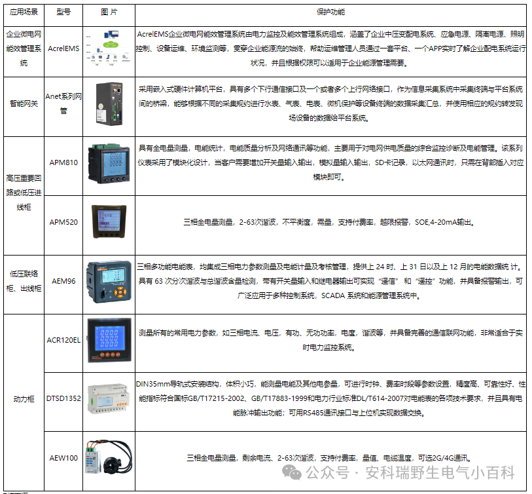Screen dimensions: 532x494
Task: Click the AEW100 model name
Action: click(63, 458)
